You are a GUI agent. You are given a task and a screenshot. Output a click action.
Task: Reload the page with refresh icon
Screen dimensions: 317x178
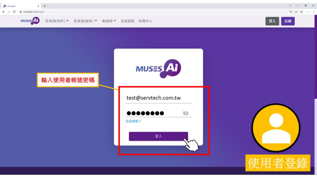click(14, 12)
